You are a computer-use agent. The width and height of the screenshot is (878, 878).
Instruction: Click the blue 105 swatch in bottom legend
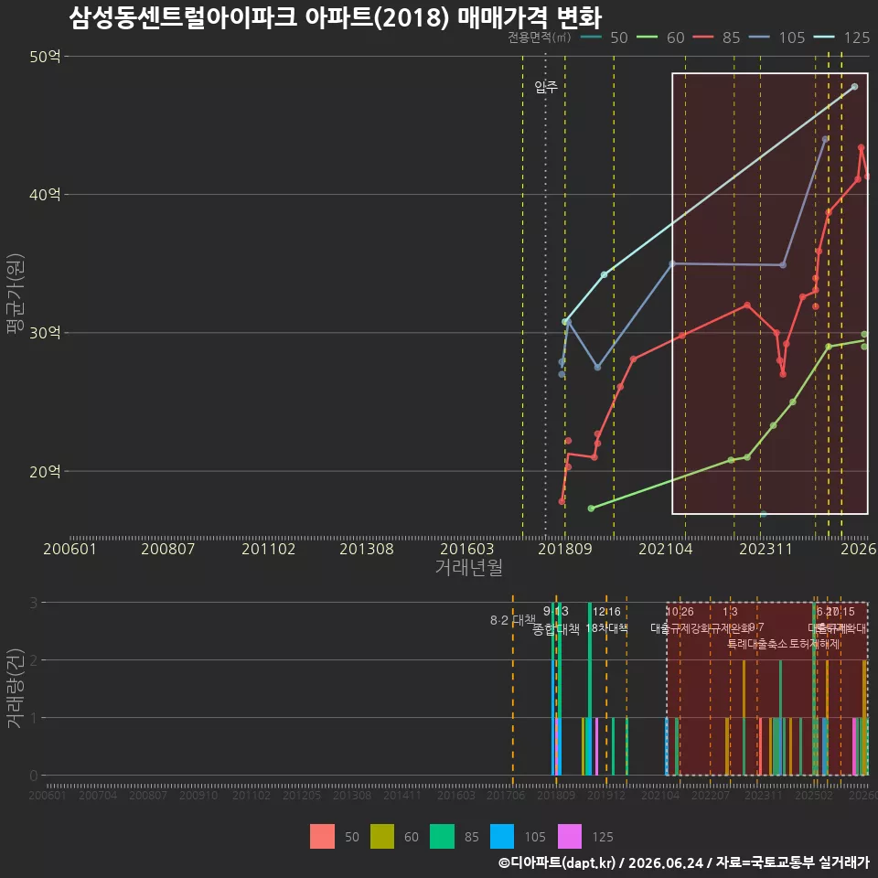coord(502,836)
